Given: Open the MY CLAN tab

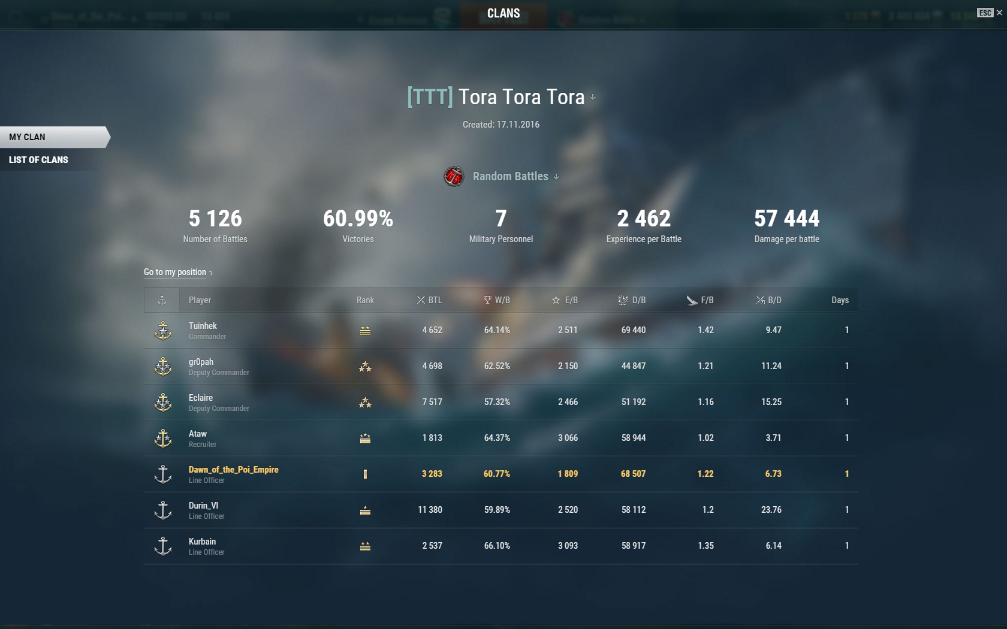Looking at the screenshot, I should point(54,137).
